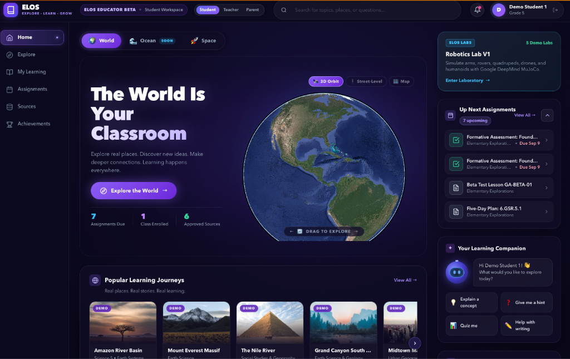
Task: Collapse the Up Next Assignments panel
Action: 547,115
